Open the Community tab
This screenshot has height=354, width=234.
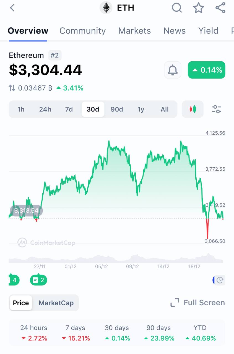[82, 31]
